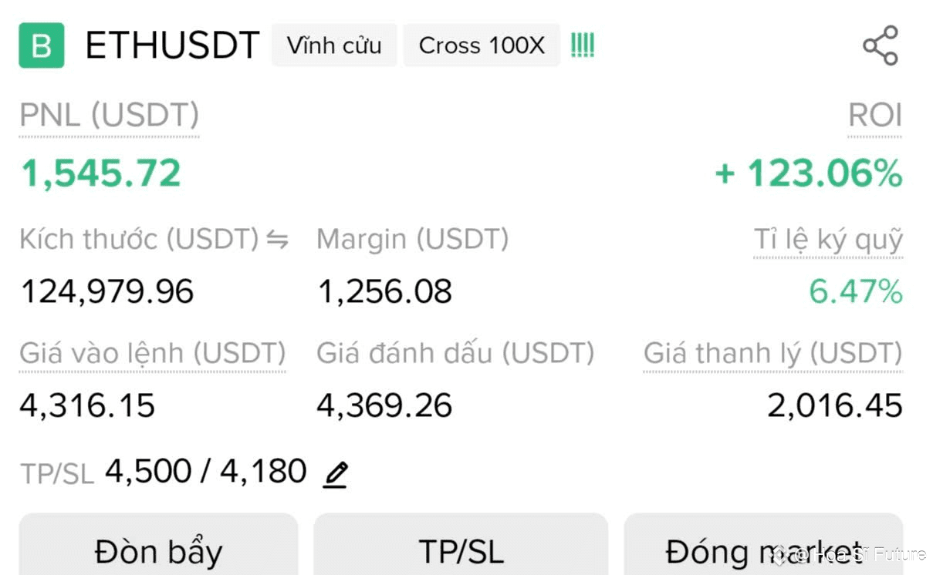933x575 pixels.
Task: Switch leverage via the Đòn bẩy button
Action: [157, 550]
